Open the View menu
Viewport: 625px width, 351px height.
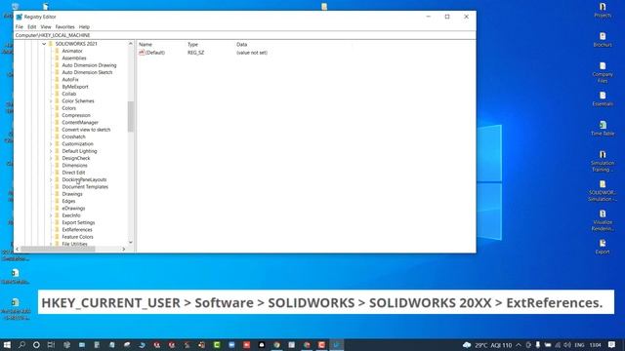pyautogui.click(x=46, y=26)
